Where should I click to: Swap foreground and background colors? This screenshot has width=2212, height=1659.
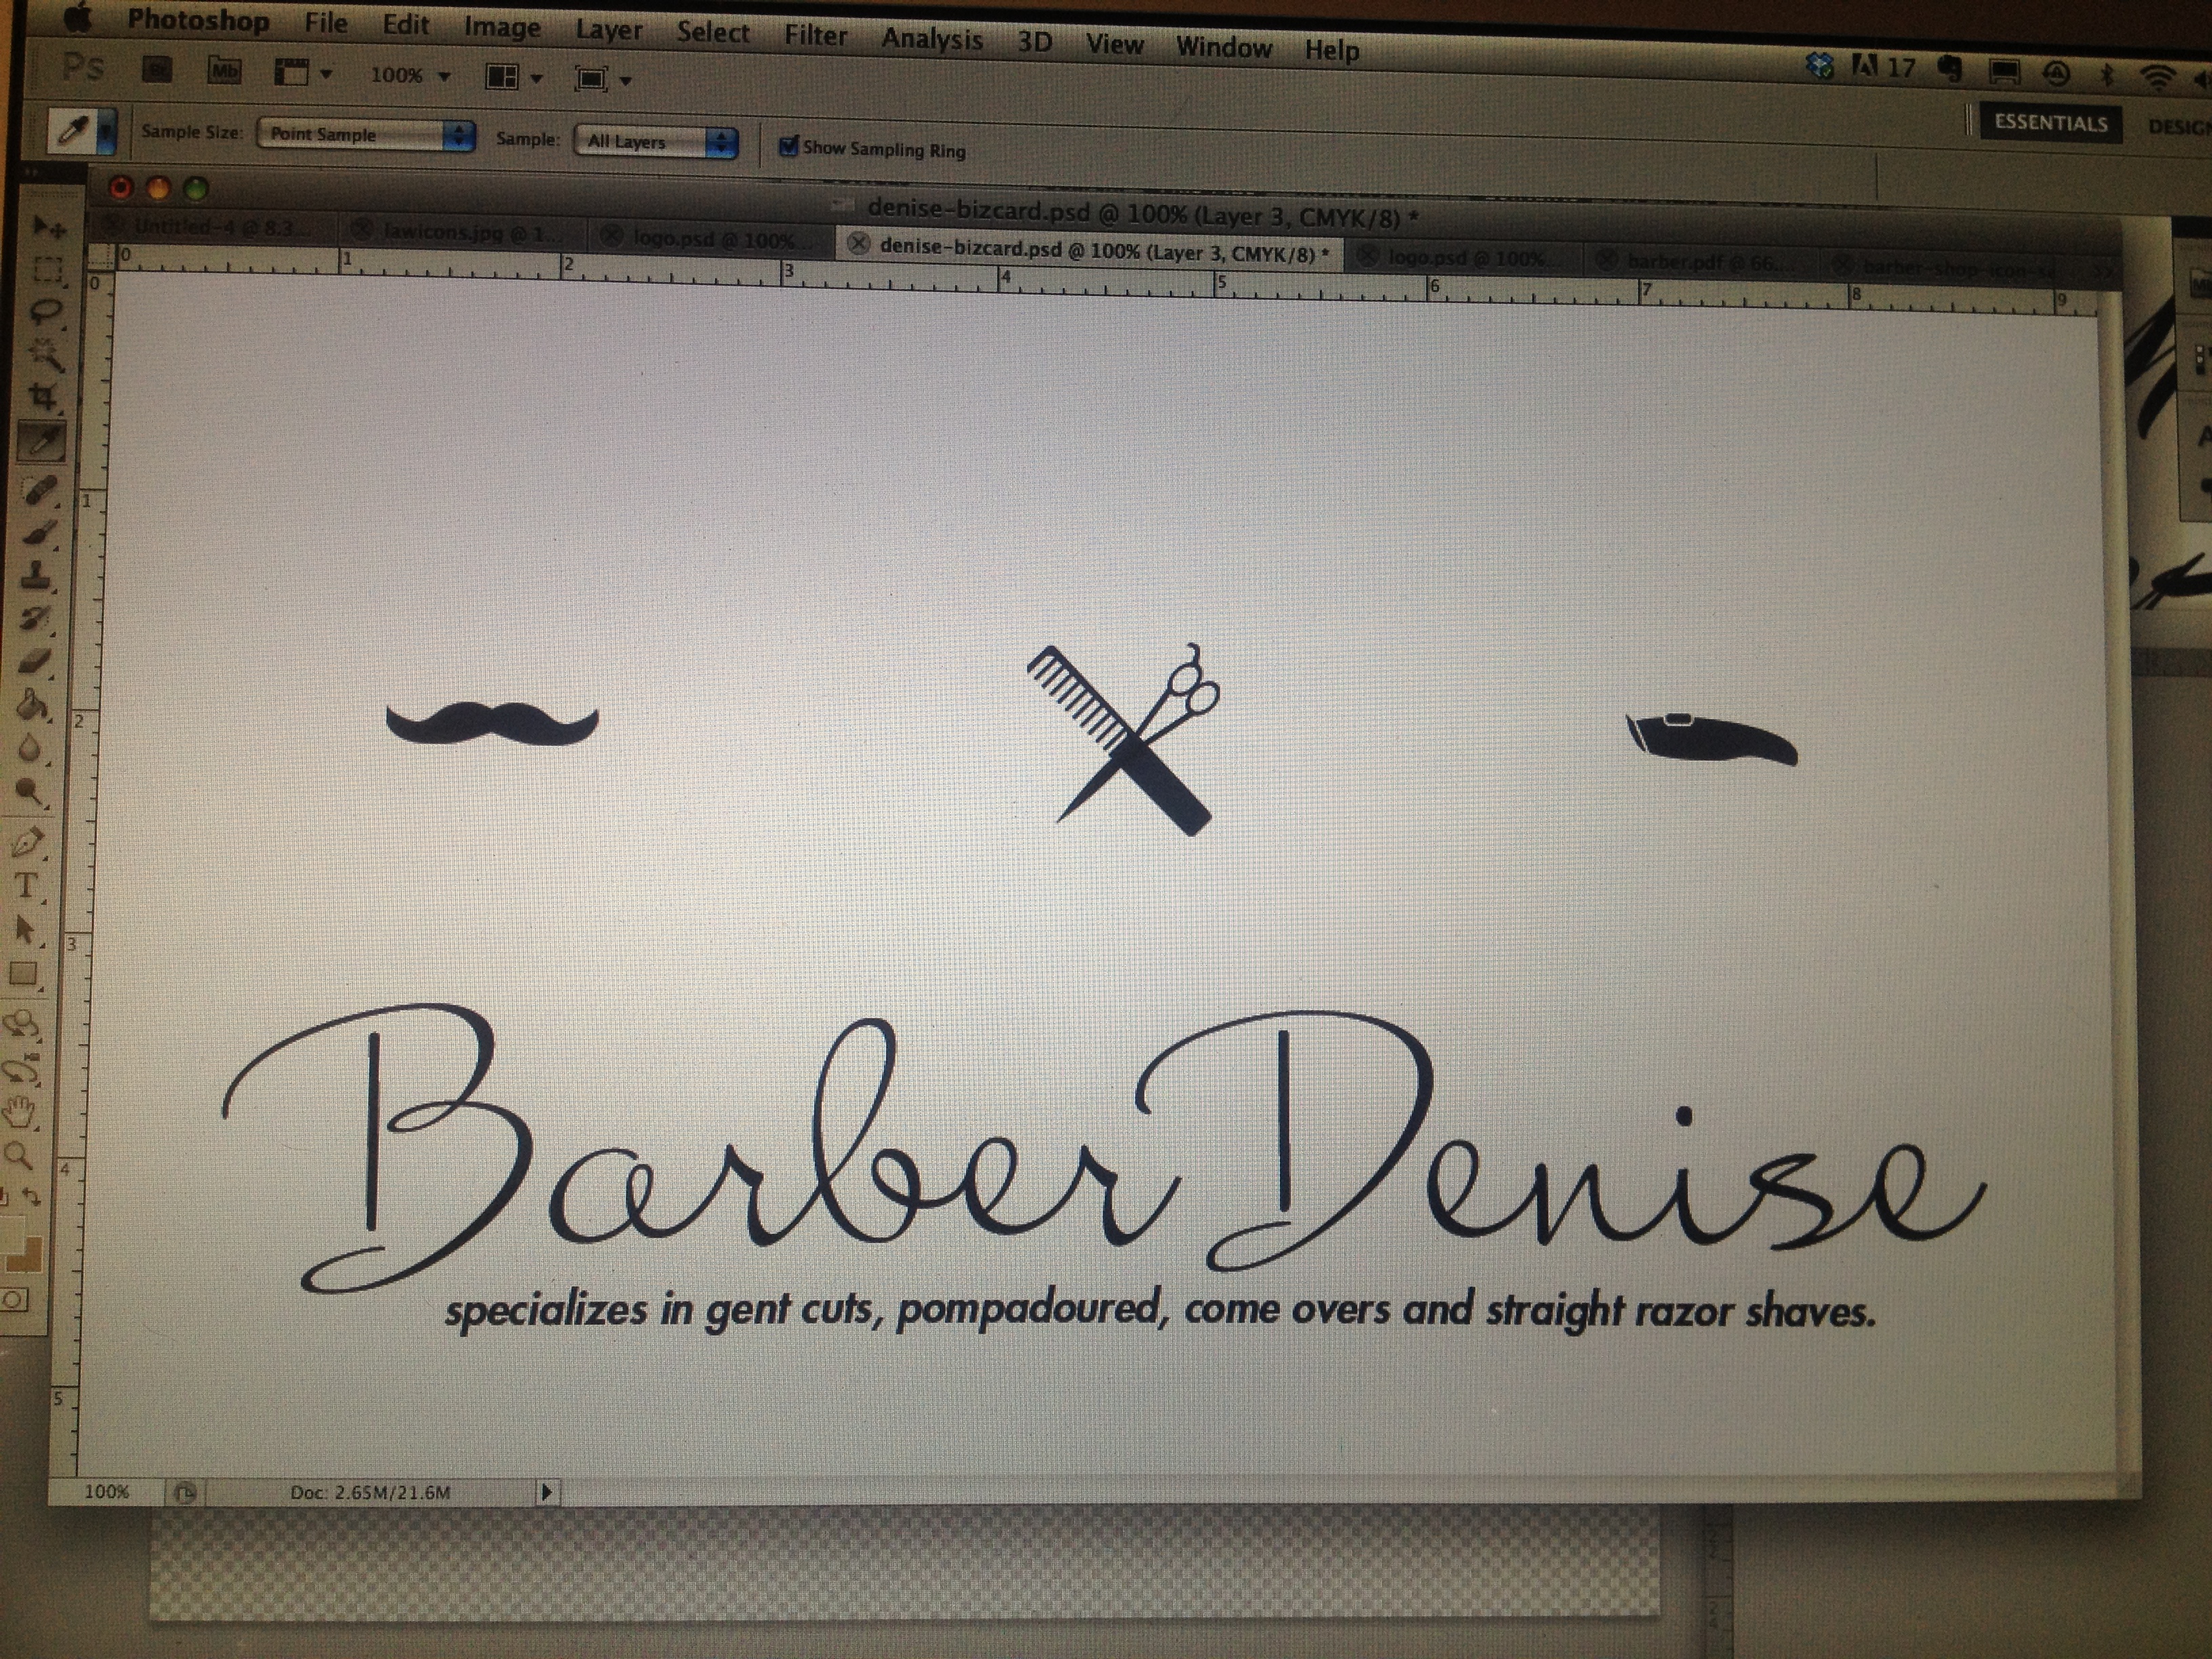pyautogui.click(x=33, y=1197)
